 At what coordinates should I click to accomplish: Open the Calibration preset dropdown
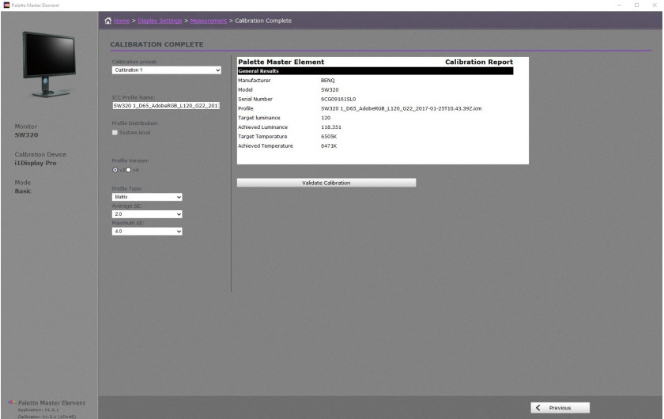click(167, 70)
